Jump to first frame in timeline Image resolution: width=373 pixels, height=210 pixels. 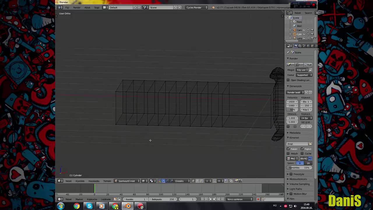pyautogui.click(x=202, y=199)
